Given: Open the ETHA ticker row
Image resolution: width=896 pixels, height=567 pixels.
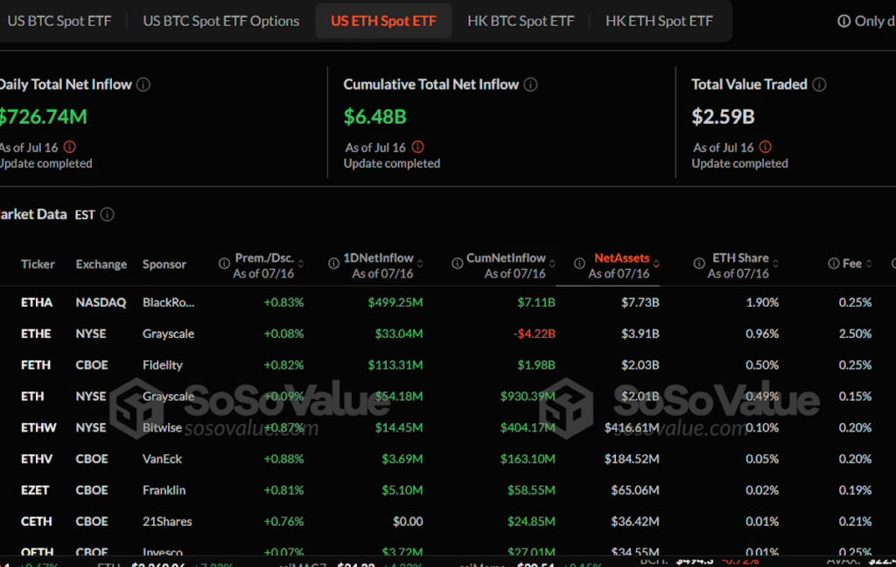Looking at the screenshot, I should pyautogui.click(x=37, y=302).
